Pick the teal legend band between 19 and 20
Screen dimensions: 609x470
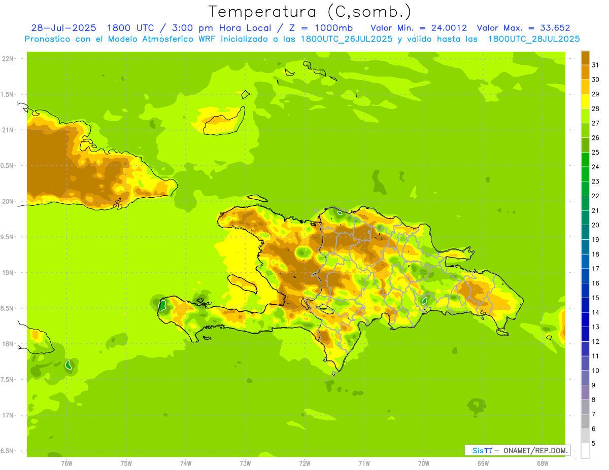[x=585, y=232]
